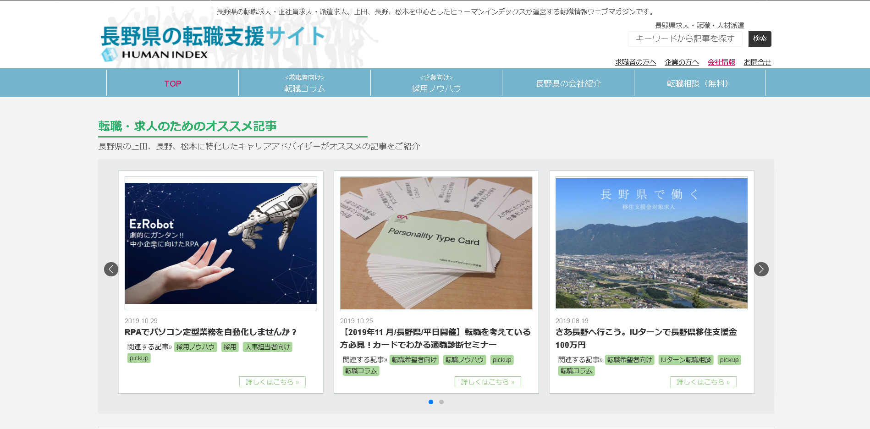Switch to second carousel pagination dot

click(x=441, y=402)
